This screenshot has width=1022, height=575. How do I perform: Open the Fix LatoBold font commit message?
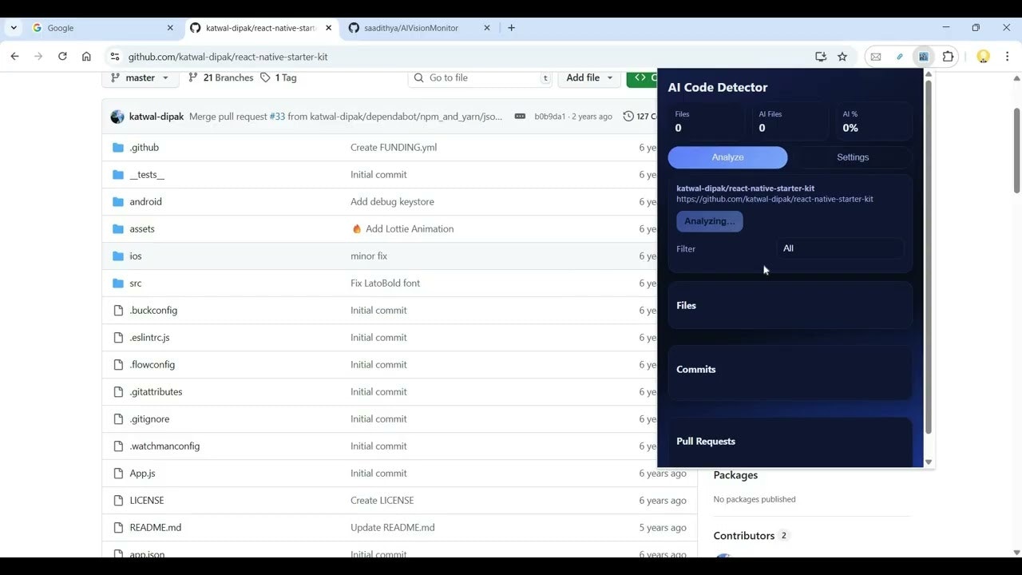(385, 283)
